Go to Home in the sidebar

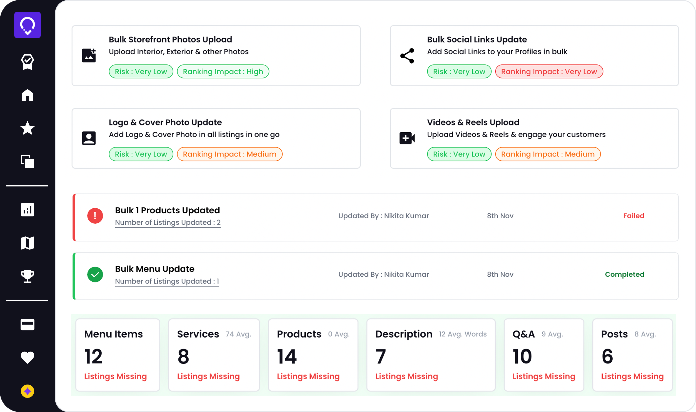click(27, 95)
